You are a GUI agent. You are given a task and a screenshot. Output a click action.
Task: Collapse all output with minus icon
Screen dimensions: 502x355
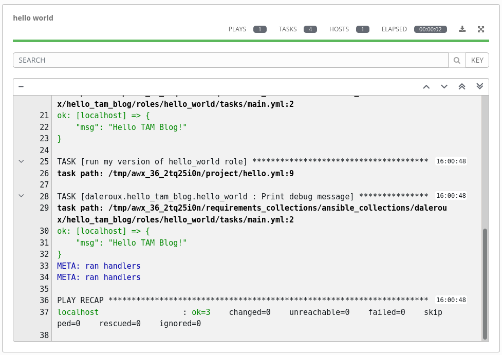[x=21, y=86]
